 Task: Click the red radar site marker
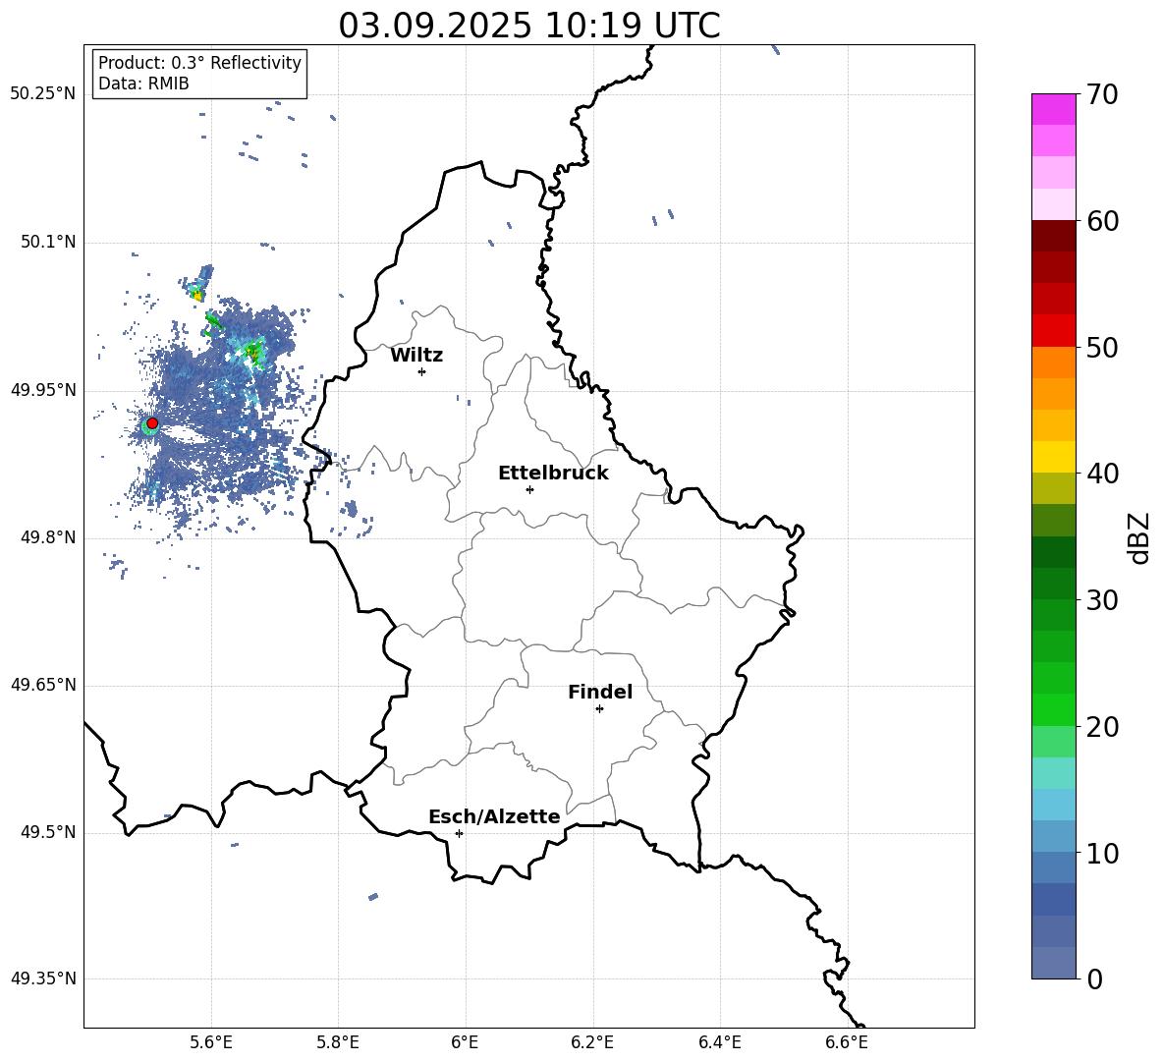tap(152, 423)
